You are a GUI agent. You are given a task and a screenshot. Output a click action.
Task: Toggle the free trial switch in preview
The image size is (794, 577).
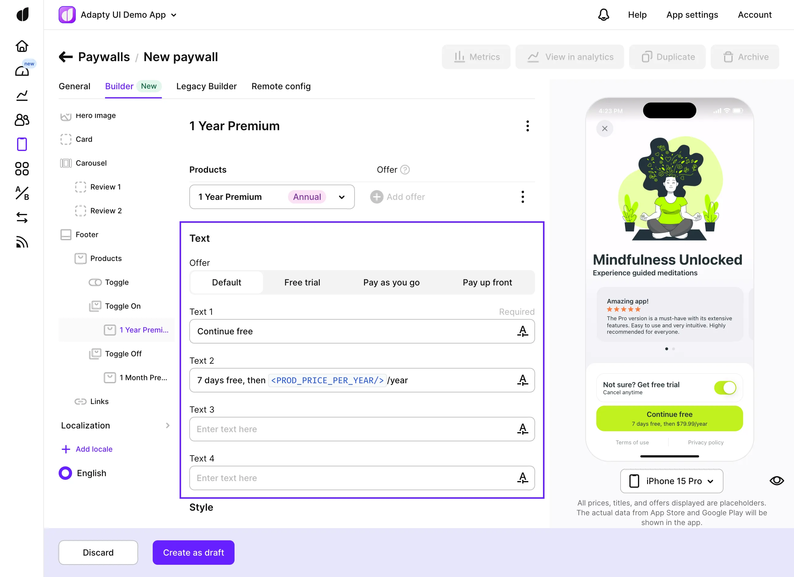[x=725, y=388]
